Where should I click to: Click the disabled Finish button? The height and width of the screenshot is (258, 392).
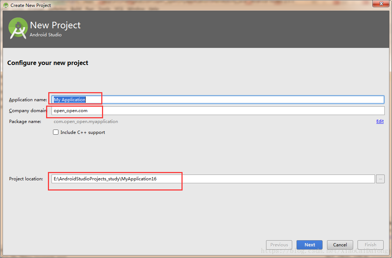pos(371,245)
